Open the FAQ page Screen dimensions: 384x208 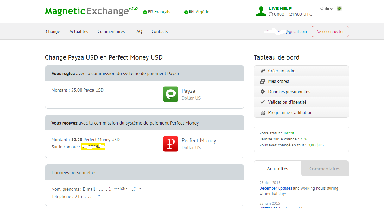(138, 31)
